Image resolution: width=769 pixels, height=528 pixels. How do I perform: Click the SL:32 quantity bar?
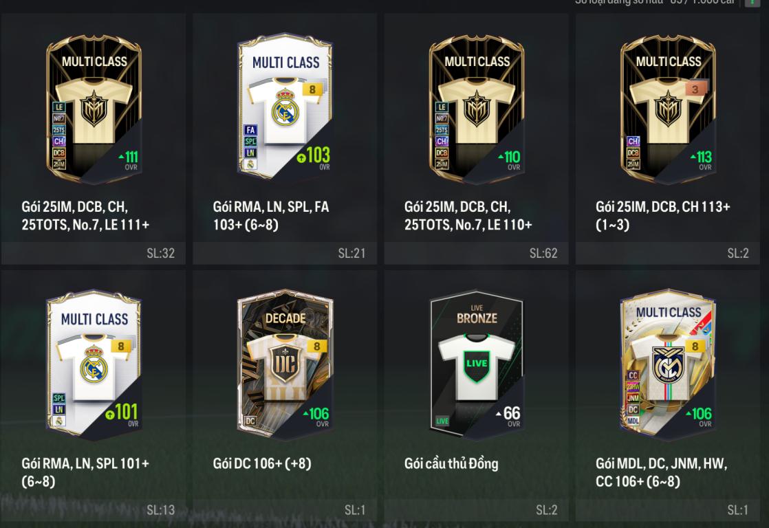click(x=94, y=254)
